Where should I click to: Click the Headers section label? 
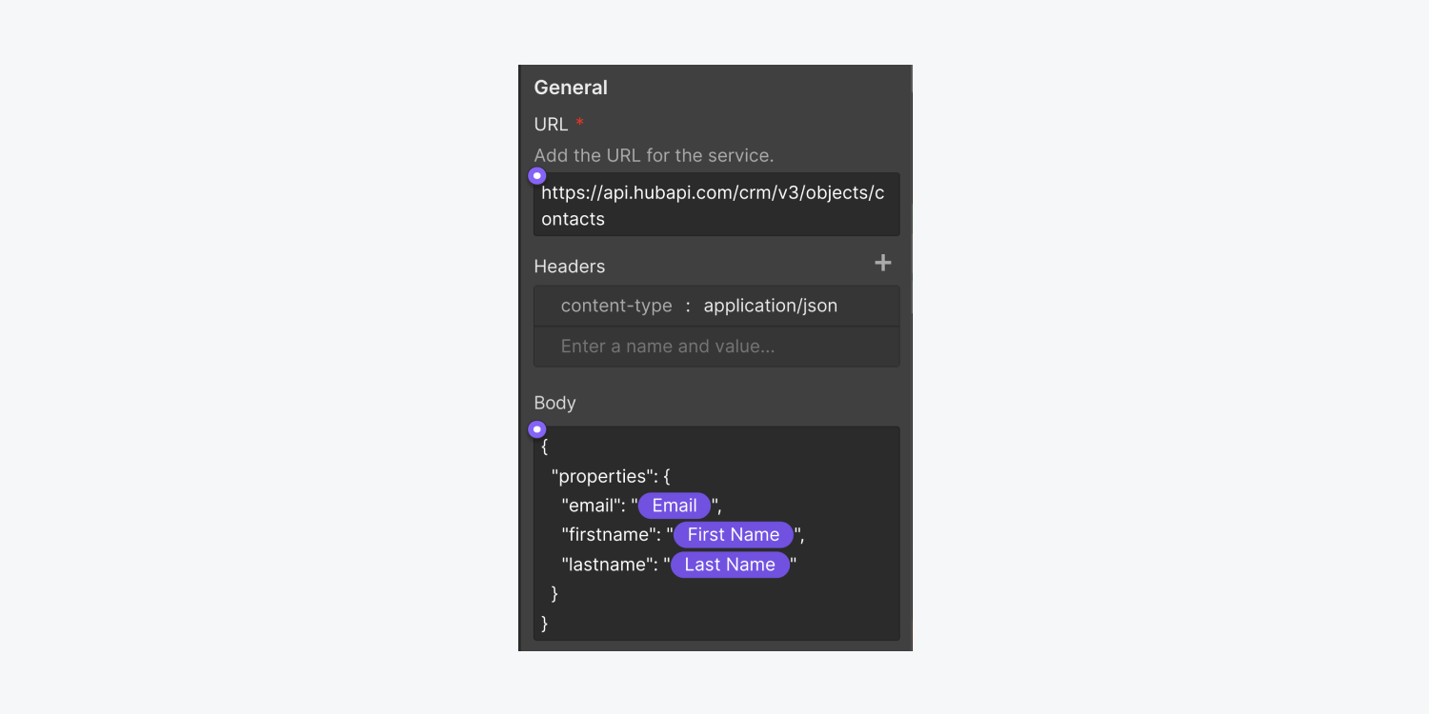point(570,267)
